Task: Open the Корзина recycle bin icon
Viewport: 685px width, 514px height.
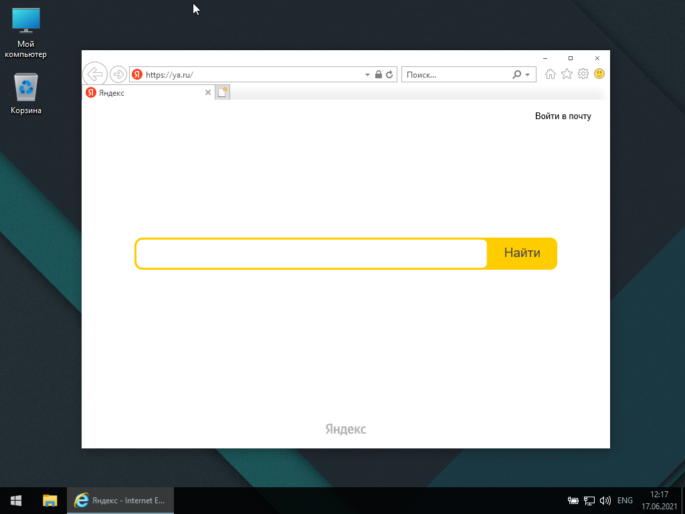Action: point(26,94)
